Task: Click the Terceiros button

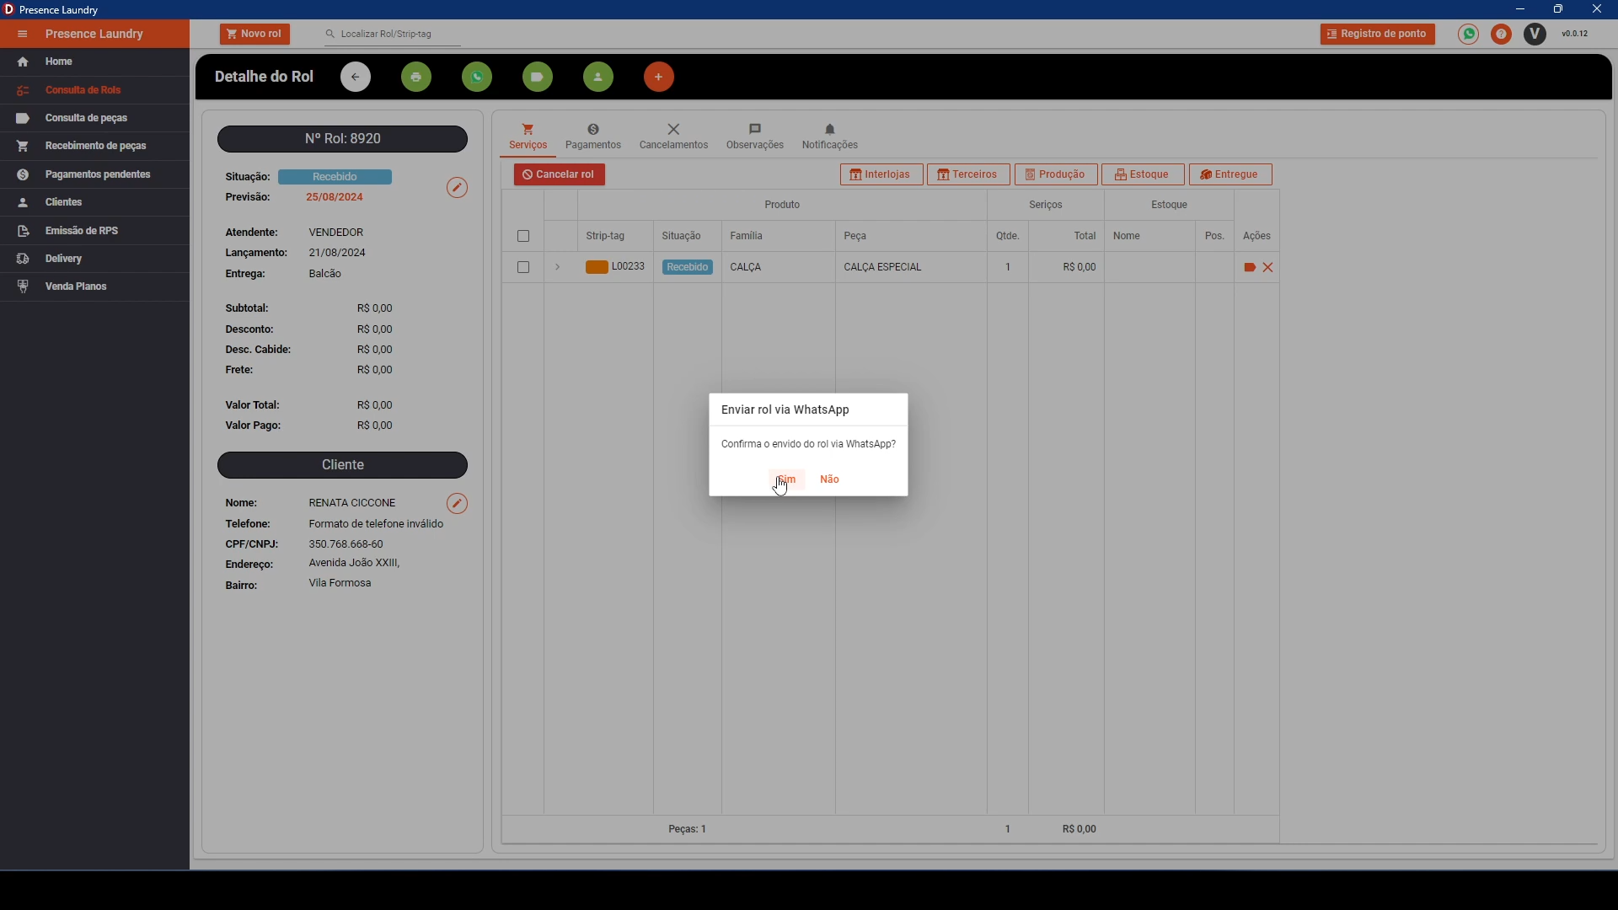Action: click(968, 174)
